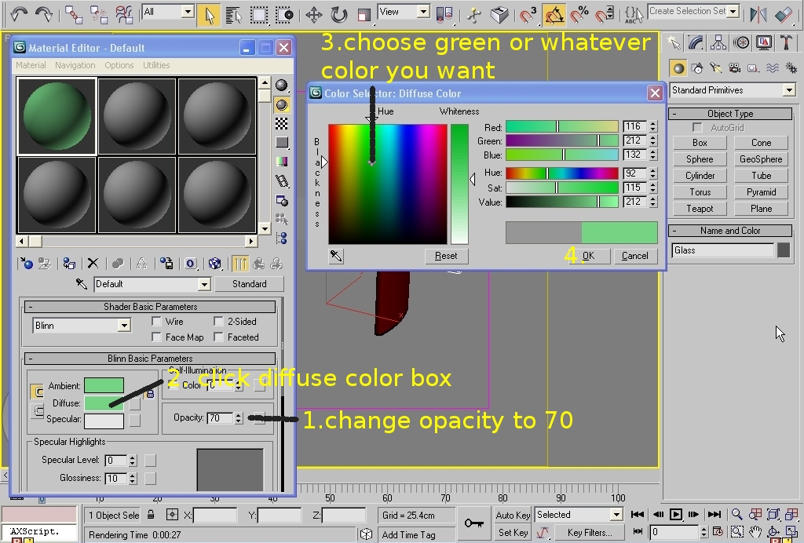
Task: Open the selection filter All dropdown
Action: tap(188, 12)
